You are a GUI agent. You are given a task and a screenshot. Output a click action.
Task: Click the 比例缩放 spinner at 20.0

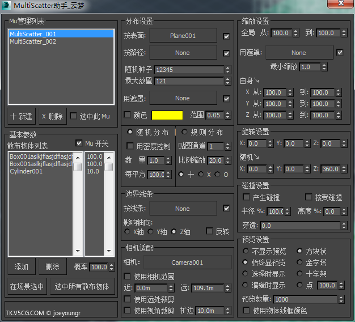228,160
